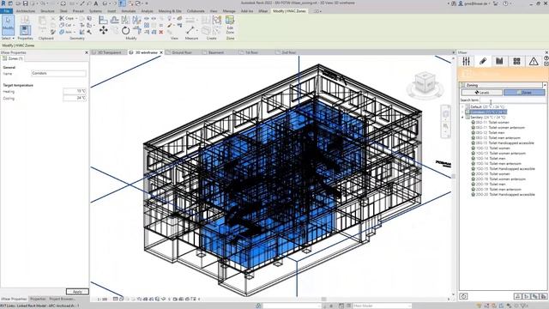Image resolution: width=549 pixels, height=309 pixels.
Task: Open the building columns tab in liNear panel
Action: [499, 61]
